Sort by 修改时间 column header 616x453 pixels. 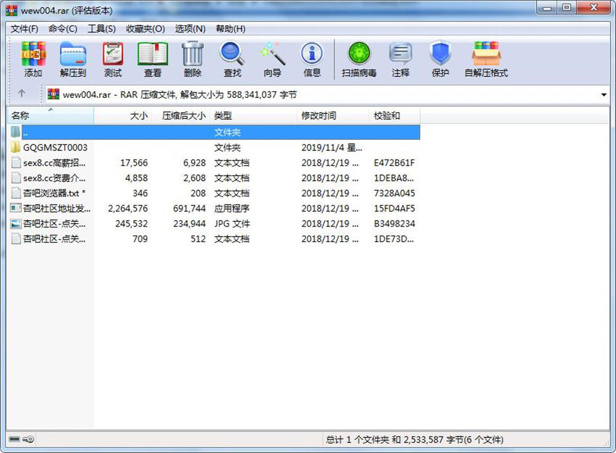(x=333, y=116)
